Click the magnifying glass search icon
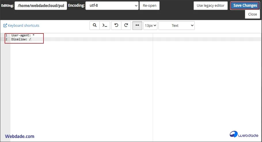 94,25
